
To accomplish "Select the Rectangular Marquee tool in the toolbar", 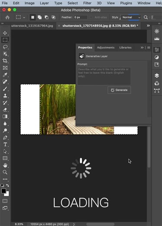I will pos(5,40).
